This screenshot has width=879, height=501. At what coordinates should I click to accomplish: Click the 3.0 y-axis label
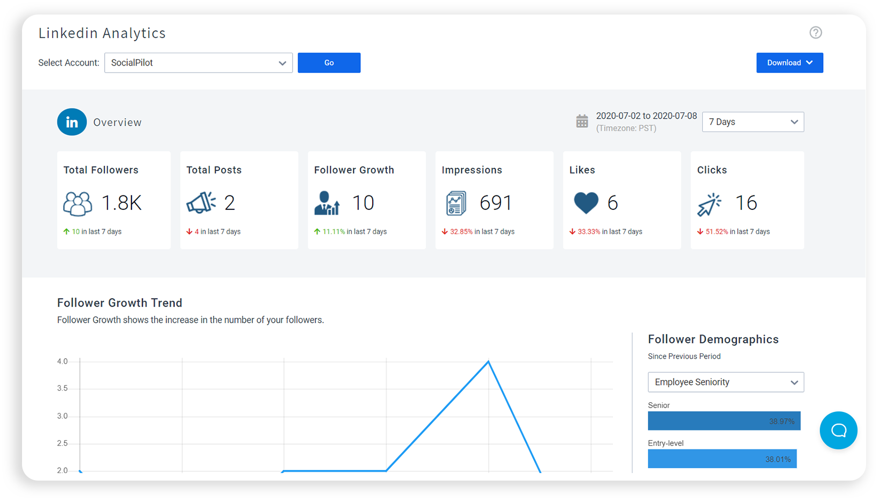tap(62, 416)
